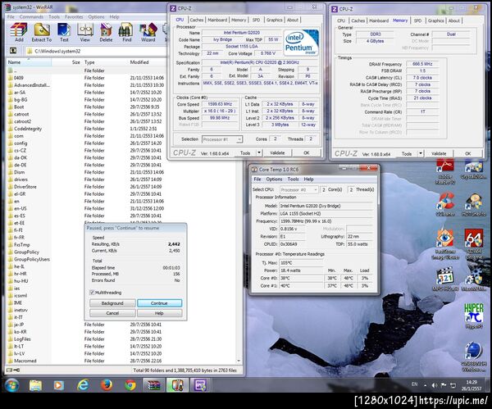The image size is (492, 409).
Task: Open the Favorites menu in WinRAR
Action: (x=73, y=16)
